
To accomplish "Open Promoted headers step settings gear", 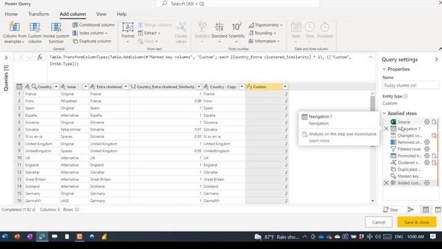I will tap(427, 156).
